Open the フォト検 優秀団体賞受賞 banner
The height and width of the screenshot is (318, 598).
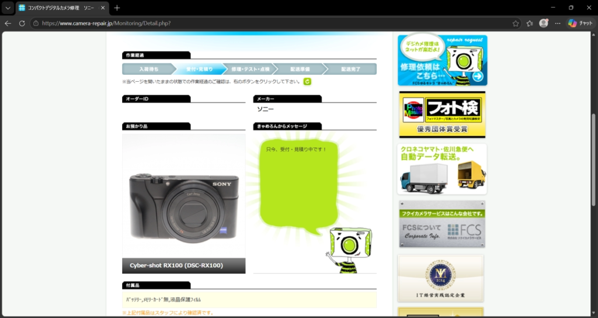point(443,115)
